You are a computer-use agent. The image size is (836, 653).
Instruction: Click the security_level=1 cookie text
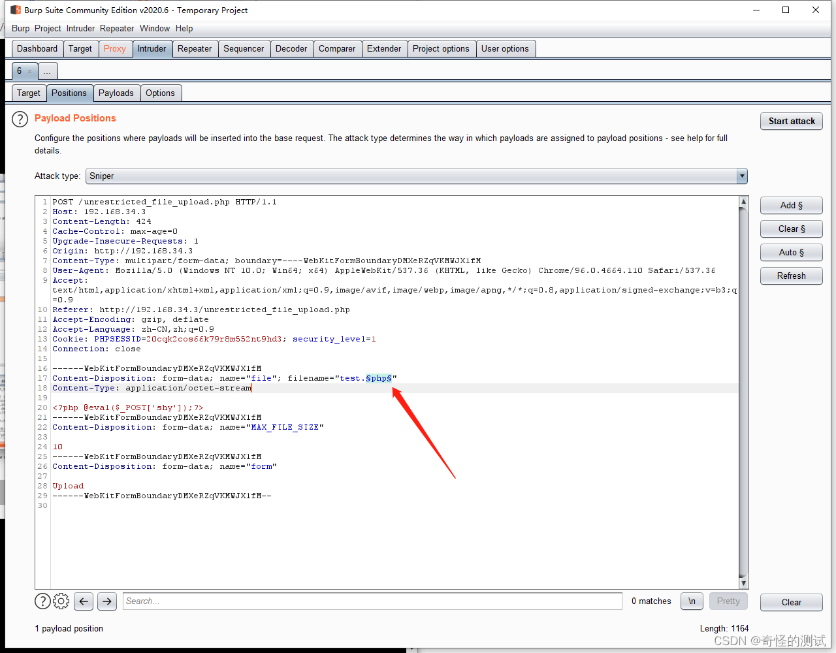pyautogui.click(x=334, y=340)
